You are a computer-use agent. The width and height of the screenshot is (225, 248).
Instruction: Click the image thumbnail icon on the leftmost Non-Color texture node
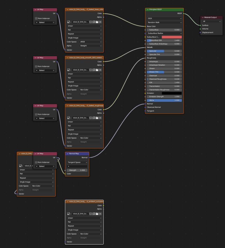(x=20, y=165)
